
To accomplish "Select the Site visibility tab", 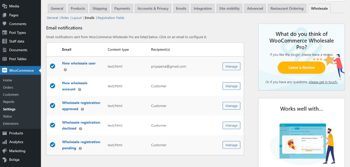I will tap(230, 8).
